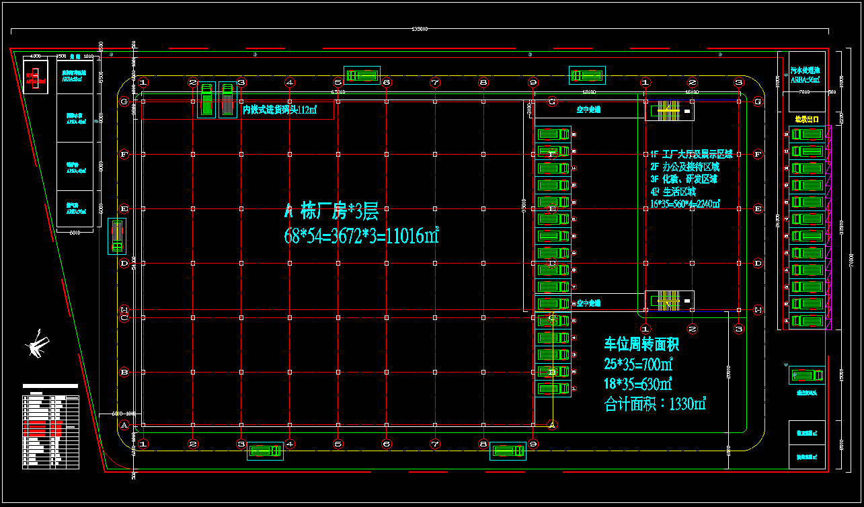Click the right-side grid bubble H
The width and height of the screenshot is (864, 507).
[758, 310]
